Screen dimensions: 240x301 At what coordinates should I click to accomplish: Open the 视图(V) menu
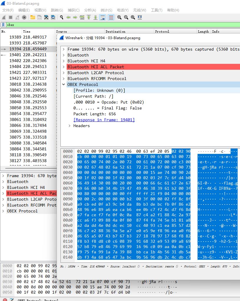click(40, 10)
